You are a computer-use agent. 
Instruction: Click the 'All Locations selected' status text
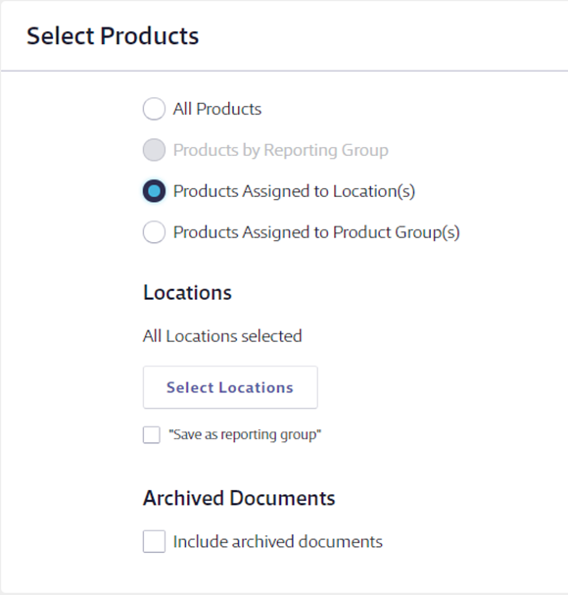point(222,336)
